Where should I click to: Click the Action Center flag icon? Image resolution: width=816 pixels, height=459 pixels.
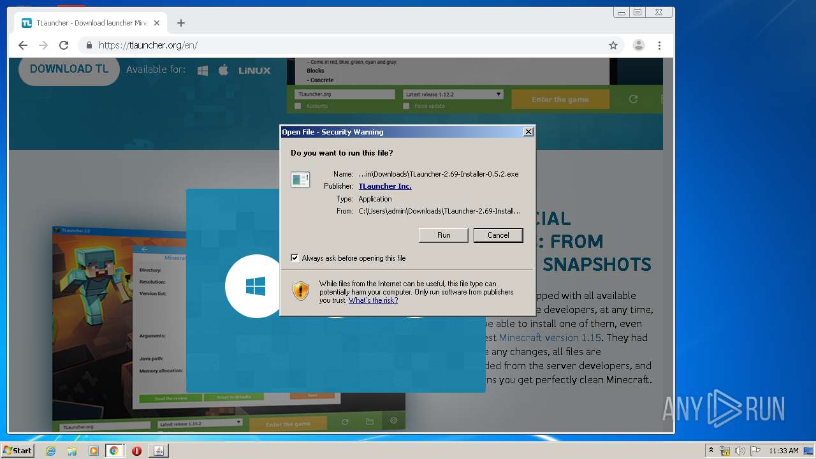pyautogui.click(x=755, y=451)
